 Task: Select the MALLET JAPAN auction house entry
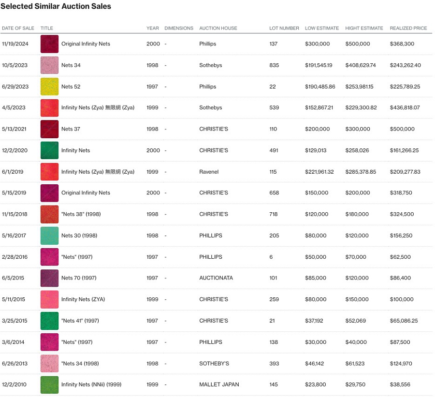coord(219,384)
